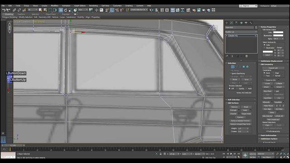Toggle the Angle Snap icon
Viewport: 290px width, 163px height.
[x=112, y=10]
